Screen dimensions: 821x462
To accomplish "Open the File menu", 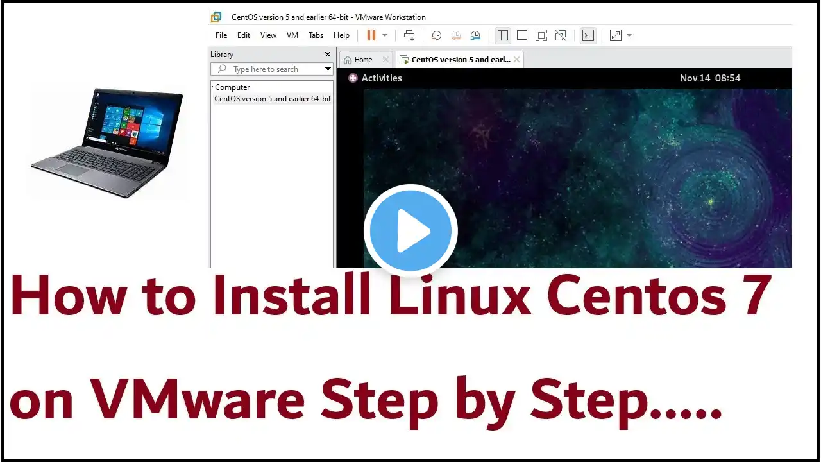I will [221, 35].
